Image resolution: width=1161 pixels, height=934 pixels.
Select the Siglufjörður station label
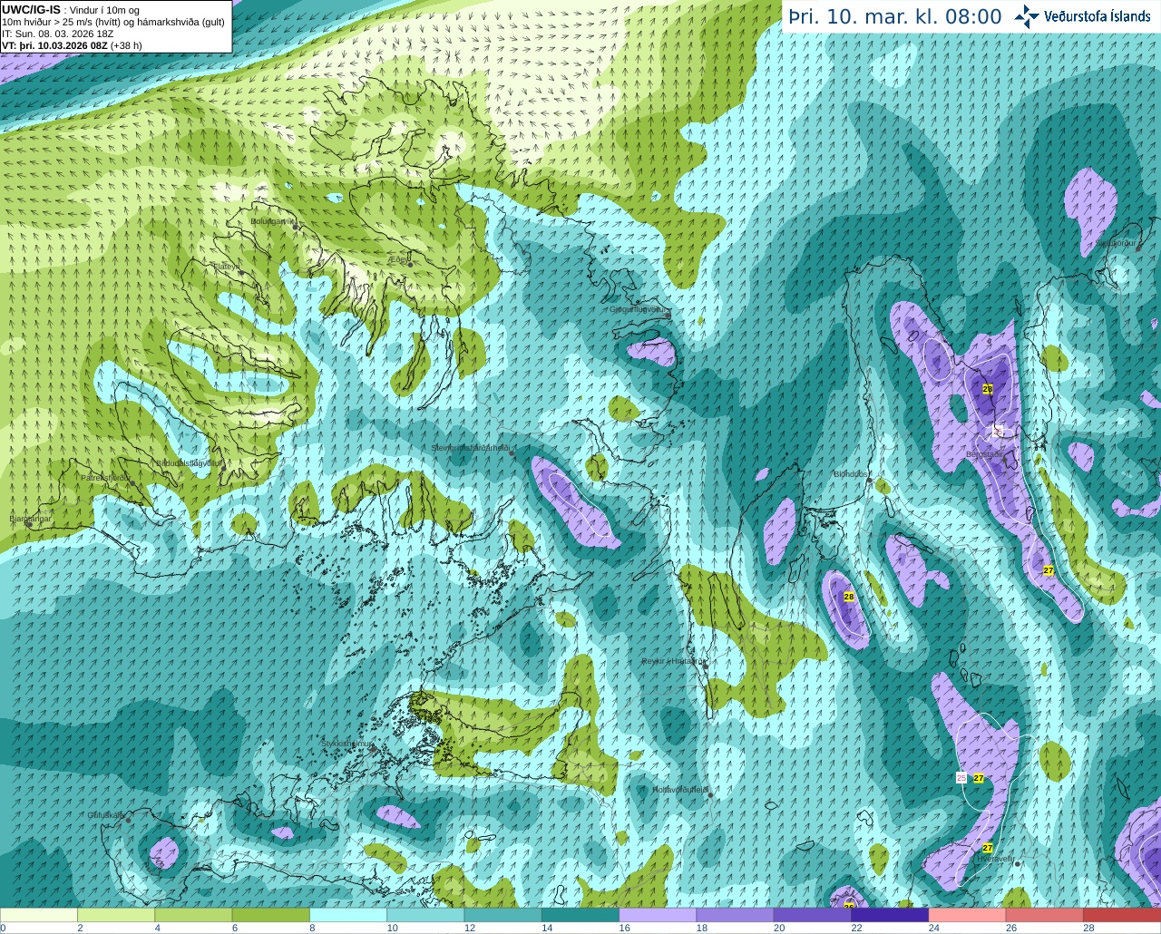[1116, 243]
